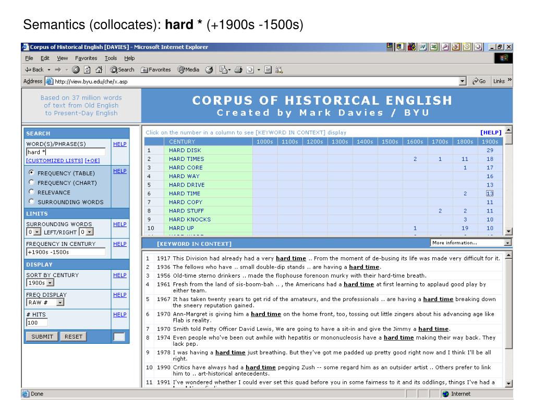Go to the Home page icon

tap(99, 70)
